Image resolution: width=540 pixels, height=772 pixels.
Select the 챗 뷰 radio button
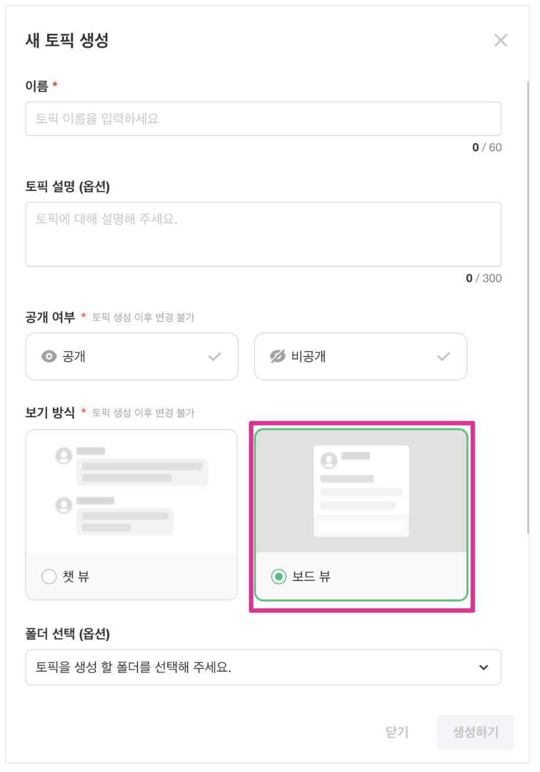(49, 576)
